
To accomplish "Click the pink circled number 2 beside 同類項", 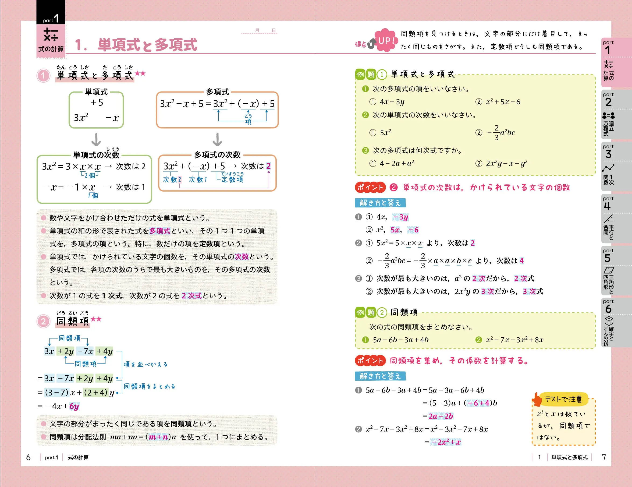I will pos(43,321).
